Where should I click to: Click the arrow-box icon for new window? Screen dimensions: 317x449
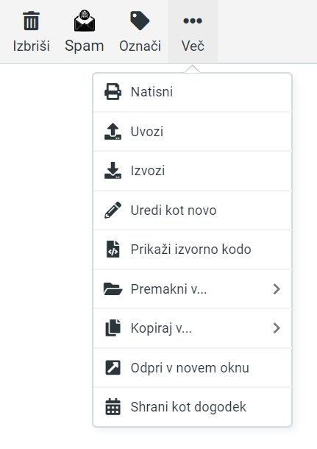pyautogui.click(x=113, y=368)
